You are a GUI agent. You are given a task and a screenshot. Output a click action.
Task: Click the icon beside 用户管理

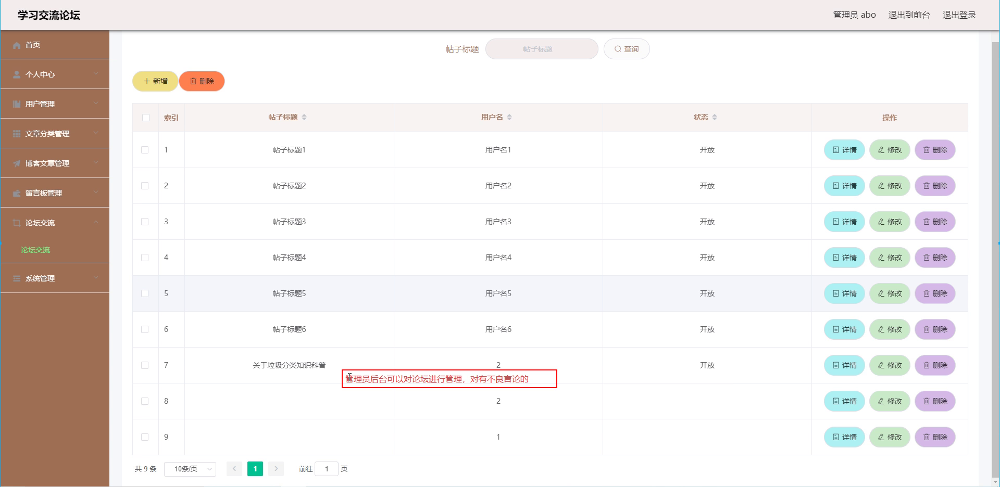pos(17,105)
